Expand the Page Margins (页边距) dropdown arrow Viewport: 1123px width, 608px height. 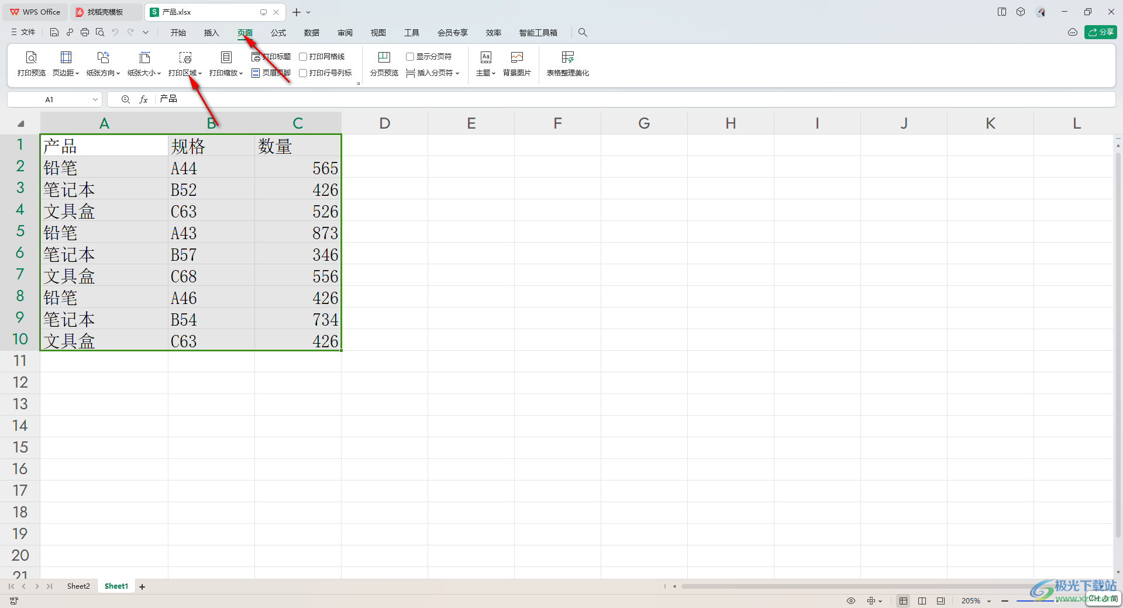point(77,74)
